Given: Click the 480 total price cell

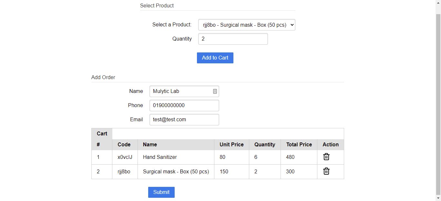Looking at the screenshot, I should pyautogui.click(x=290, y=157).
